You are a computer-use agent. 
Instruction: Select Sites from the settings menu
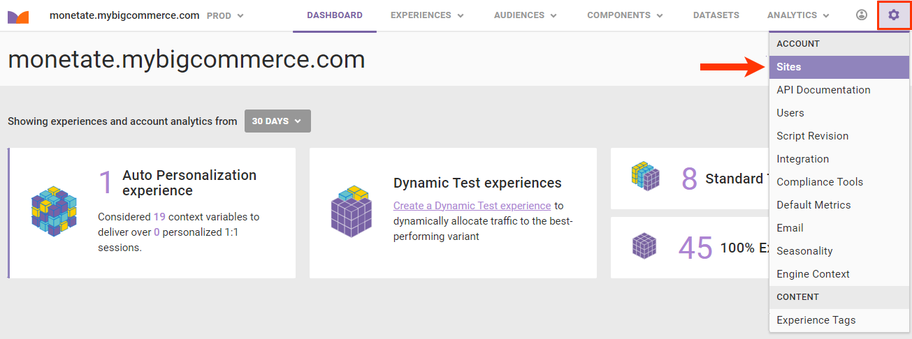click(789, 67)
